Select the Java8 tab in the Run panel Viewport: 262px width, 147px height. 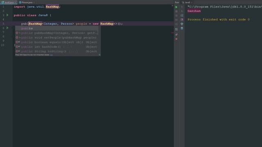[x=187, y=2]
